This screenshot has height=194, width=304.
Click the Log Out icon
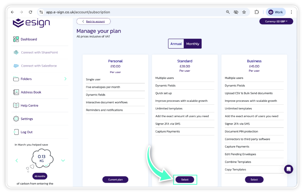(x=16, y=132)
